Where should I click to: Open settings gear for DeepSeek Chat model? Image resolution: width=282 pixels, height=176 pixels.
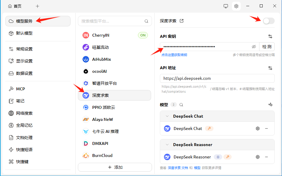(x=257, y=128)
